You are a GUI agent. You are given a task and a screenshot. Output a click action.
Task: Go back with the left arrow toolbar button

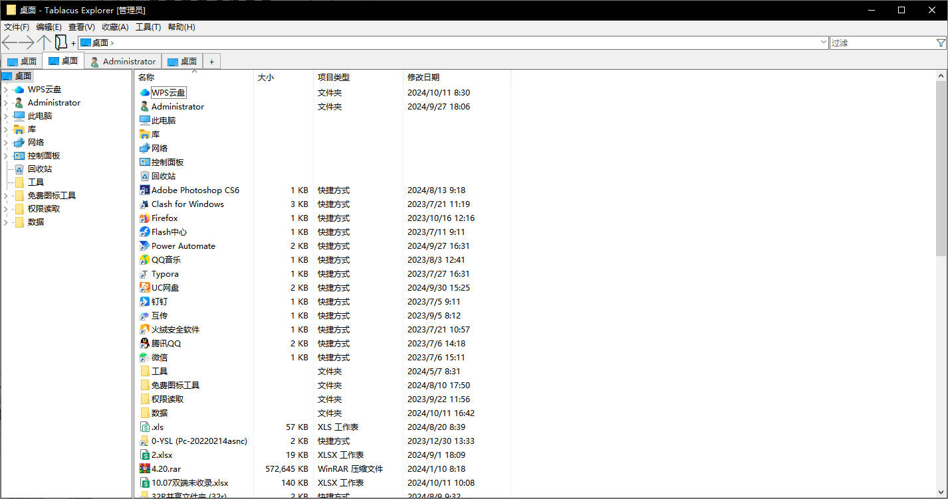coord(9,42)
